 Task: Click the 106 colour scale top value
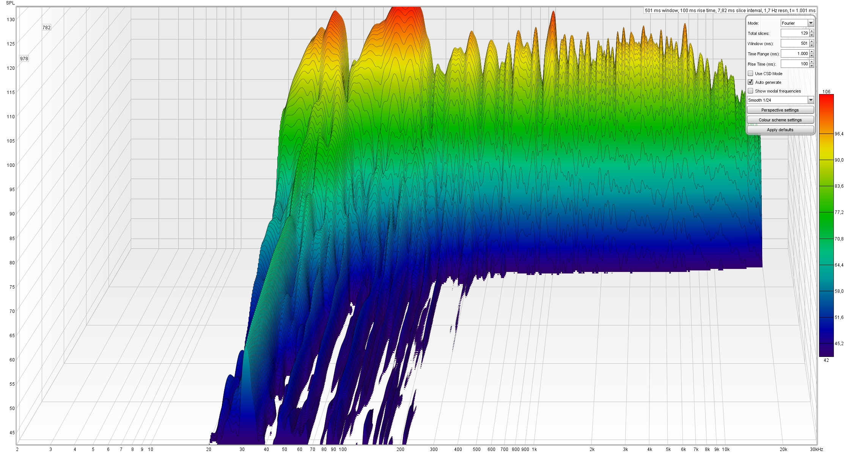826,92
